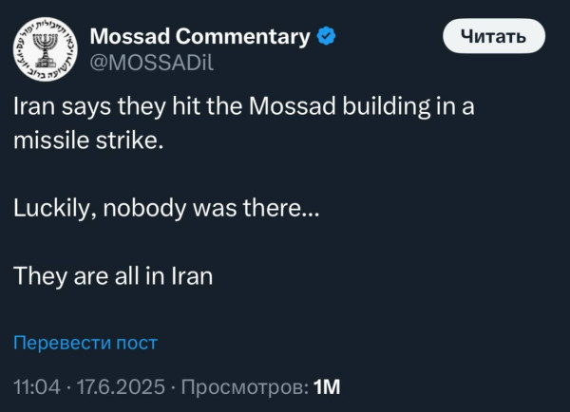Viewport: 570px width, 412px height.
Task: Click the 11:04 timestamp
Action: [37, 386]
